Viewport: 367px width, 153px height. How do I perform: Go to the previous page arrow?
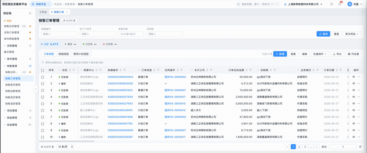tap(287, 147)
